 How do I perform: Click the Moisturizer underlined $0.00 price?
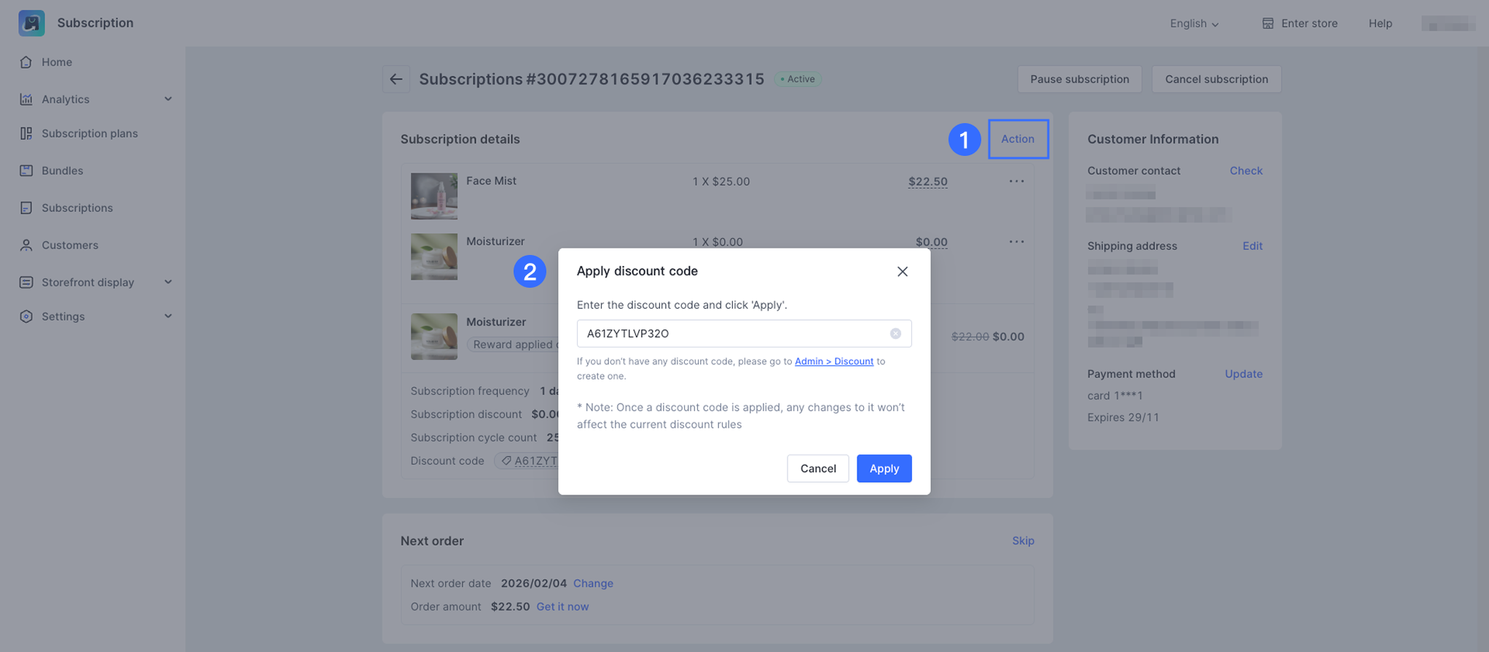[931, 242]
